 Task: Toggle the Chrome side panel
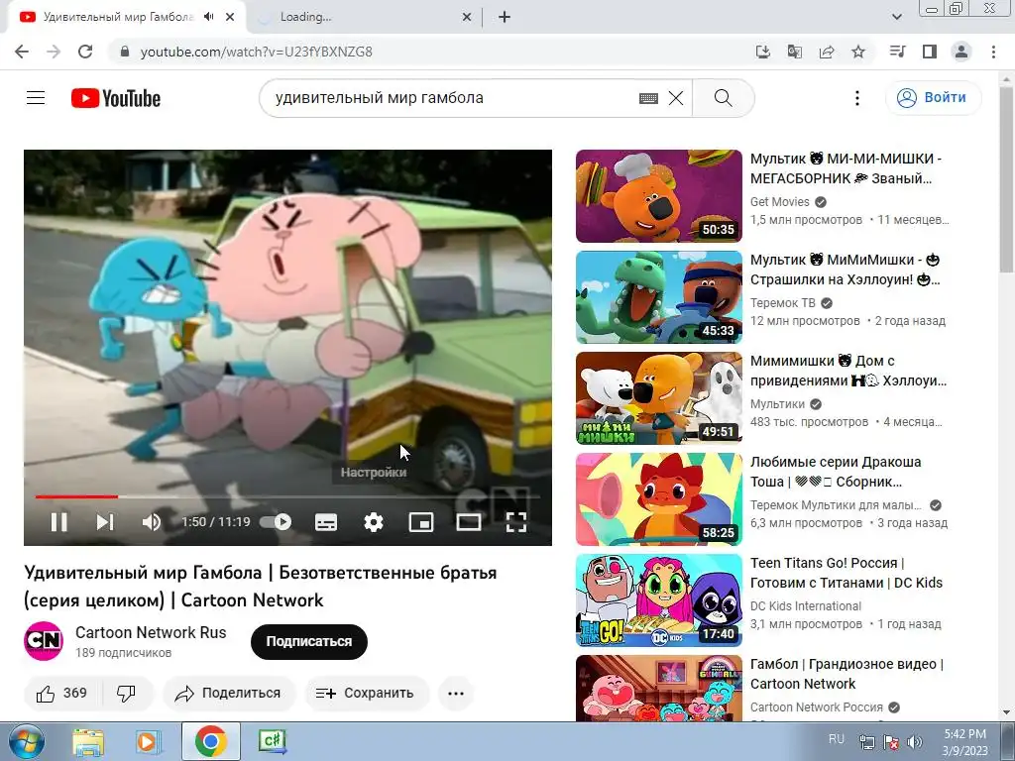click(930, 52)
